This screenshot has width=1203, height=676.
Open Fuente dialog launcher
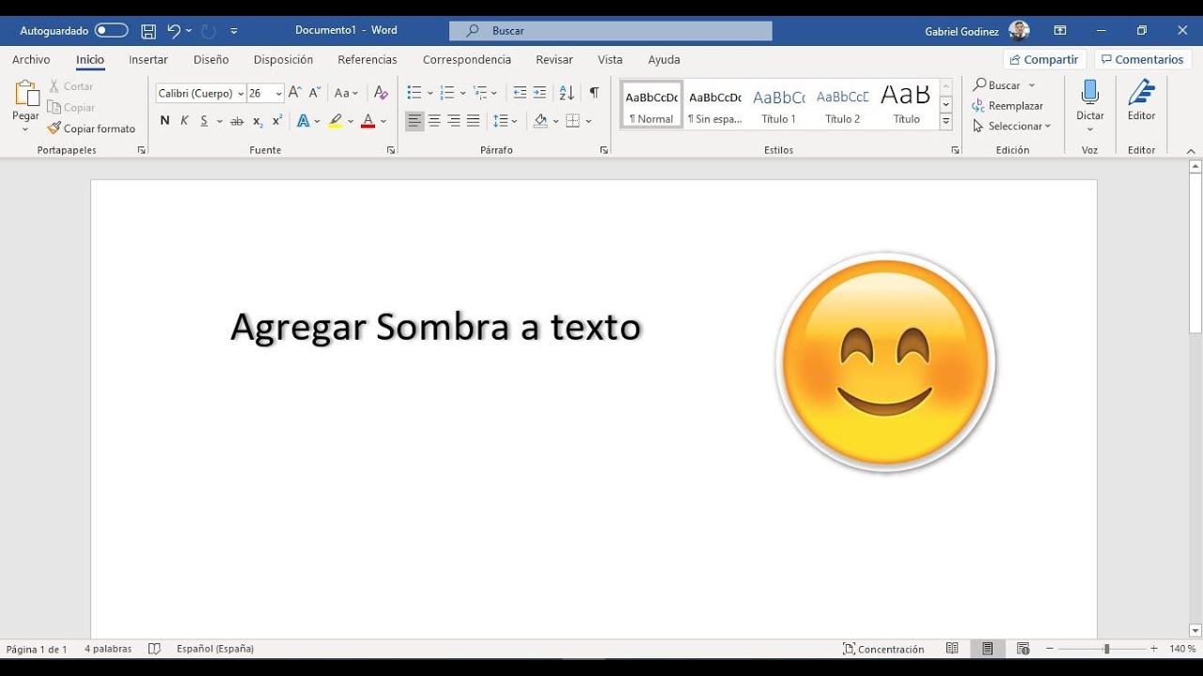click(391, 150)
